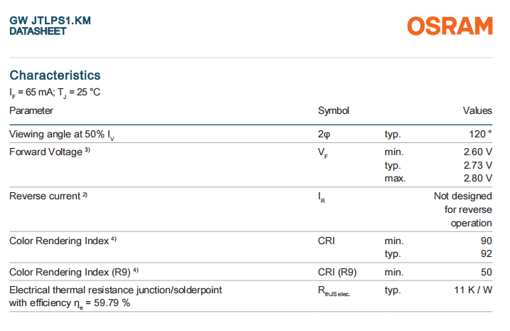Screen dimensions: 510x331
Task: Click the CRI (R9) symbol
Action: coord(337,273)
